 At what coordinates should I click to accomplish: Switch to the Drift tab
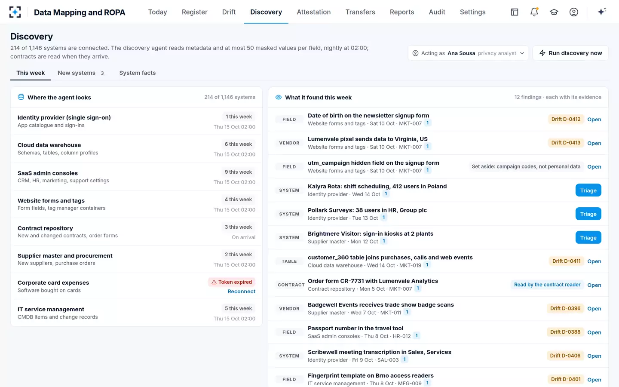tap(229, 12)
